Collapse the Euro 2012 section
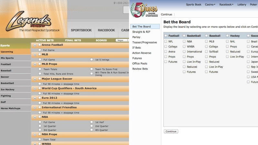 pyautogui.click(x=35, y=98)
